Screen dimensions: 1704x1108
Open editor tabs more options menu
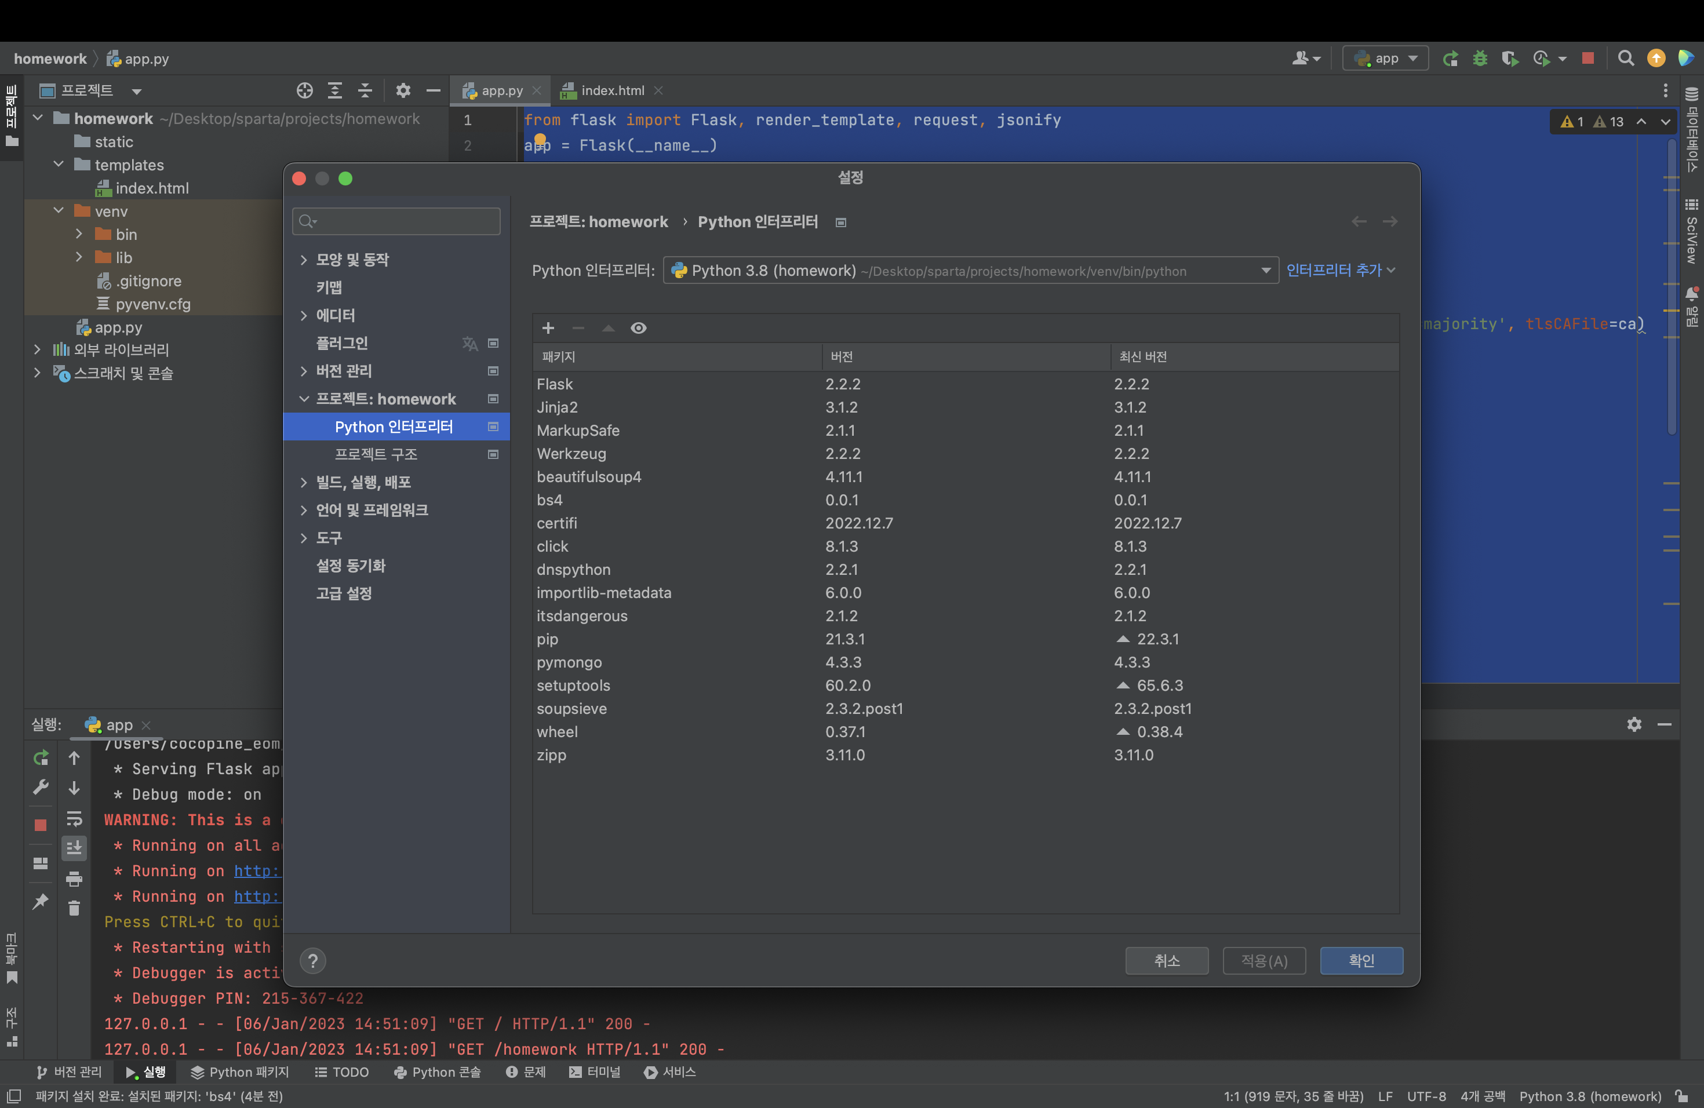tap(1665, 90)
